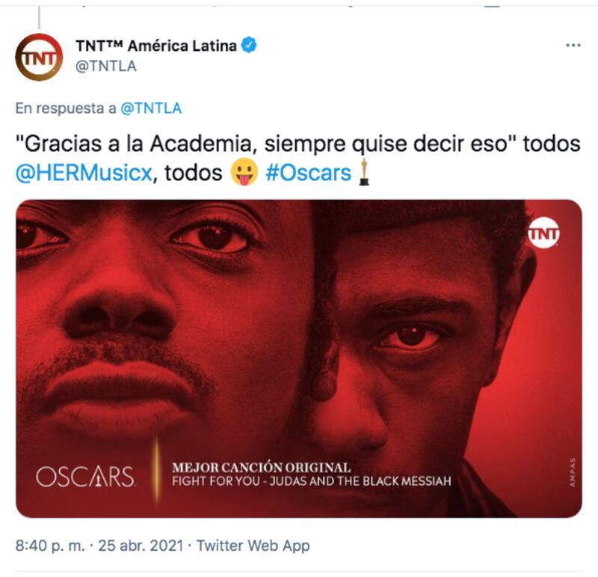The width and height of the screenshot is (598, 577).
Task: Click the tongue-out face emoji
Action: click(244, 172)
